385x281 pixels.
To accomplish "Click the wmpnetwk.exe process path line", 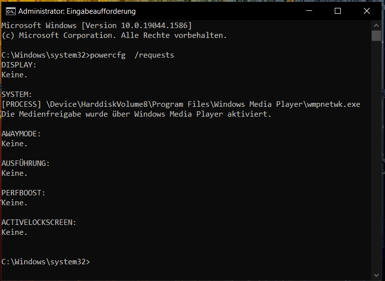I will (x=181, y=104).
